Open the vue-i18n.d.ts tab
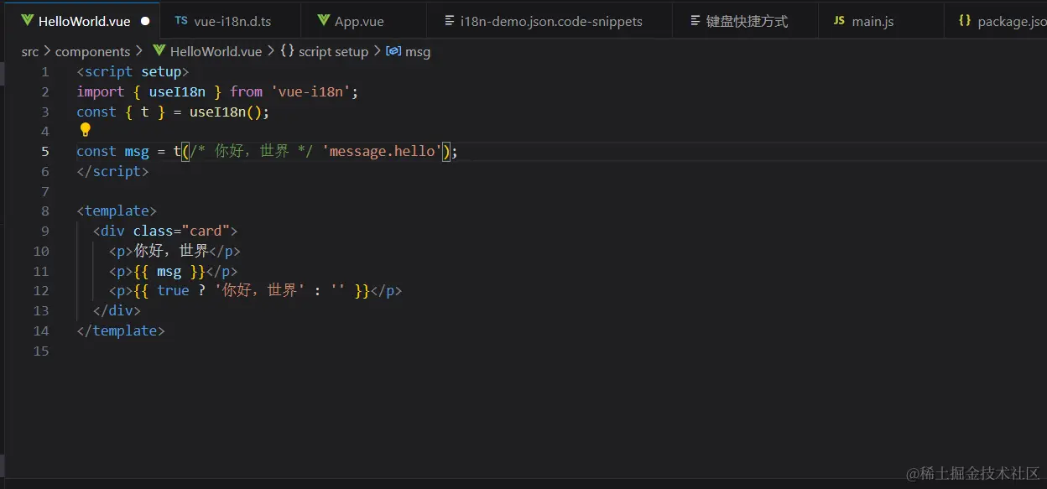 point(230,21)
